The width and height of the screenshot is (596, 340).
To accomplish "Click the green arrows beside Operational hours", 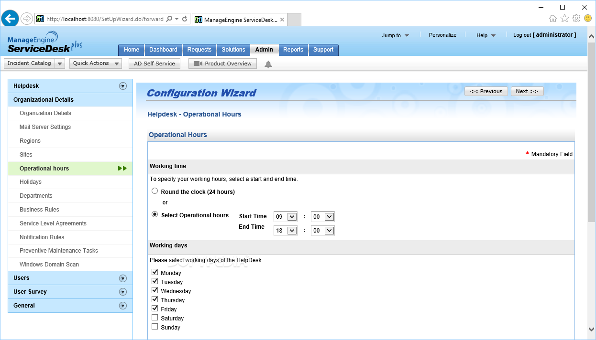I will coord(122,168).
